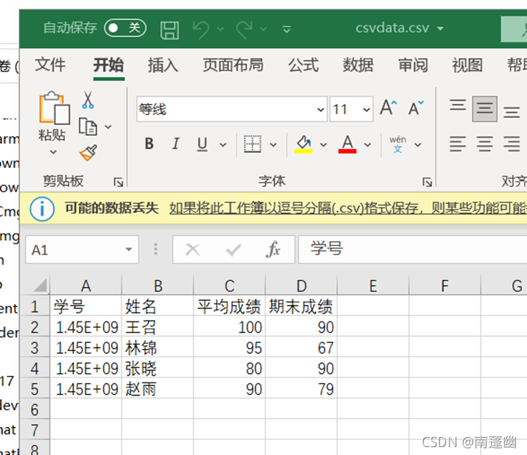
Task: Toggle the AutoSave (自动保存) switch
Action: pyautogui.click(x=125, y=28)
